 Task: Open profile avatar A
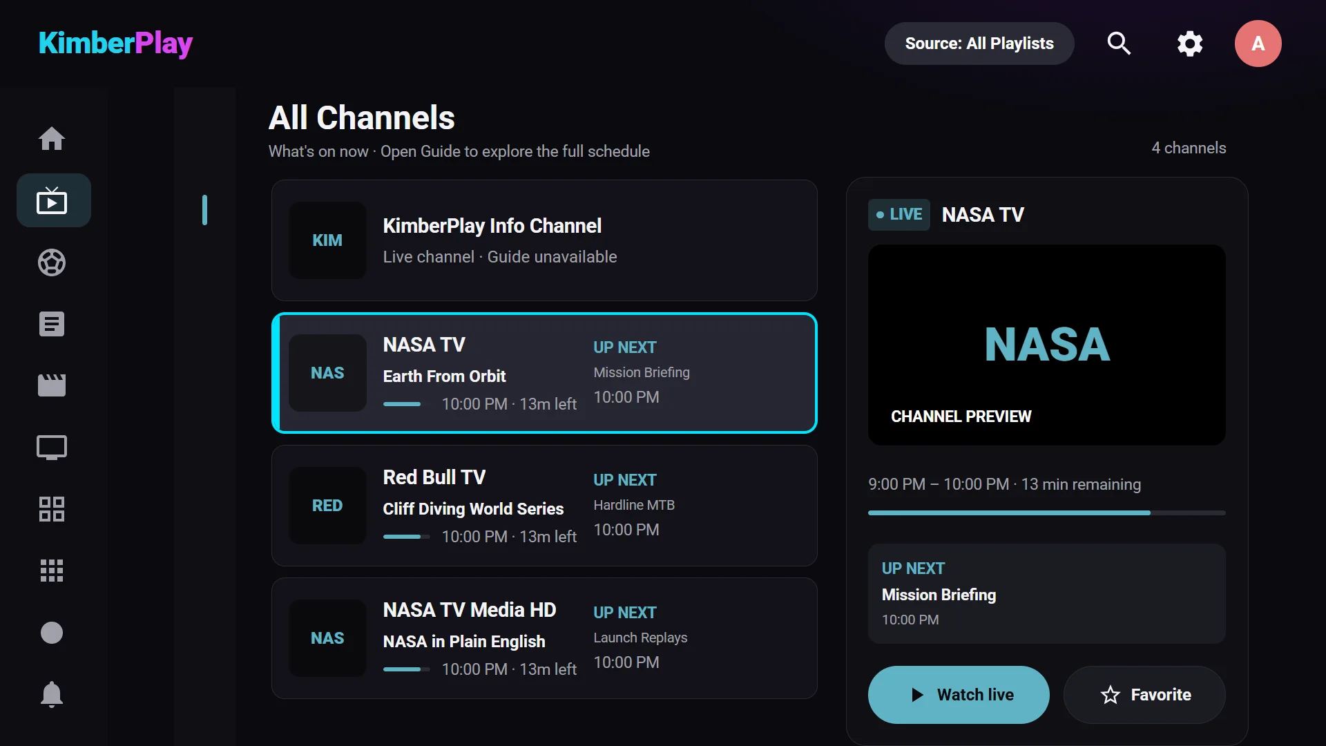[x=1258, y=44]
